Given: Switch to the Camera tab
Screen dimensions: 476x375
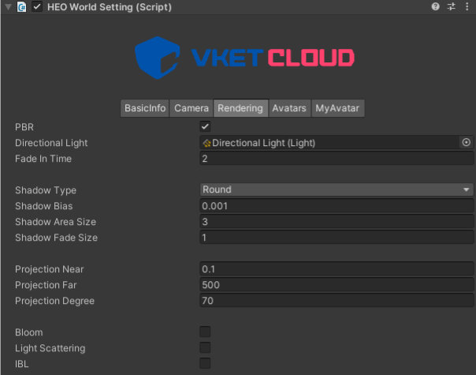Looking at the screenshot, I should tap(192, 108).
